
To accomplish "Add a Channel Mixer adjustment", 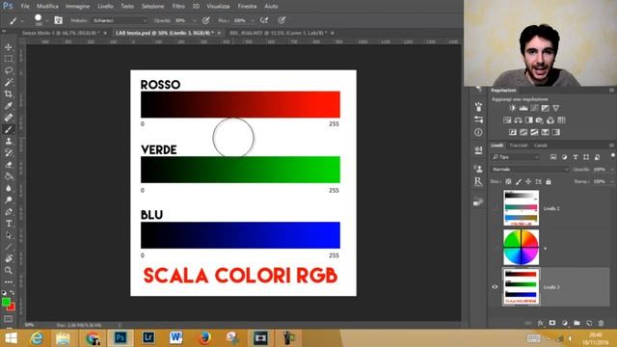I will pos(550,120).
